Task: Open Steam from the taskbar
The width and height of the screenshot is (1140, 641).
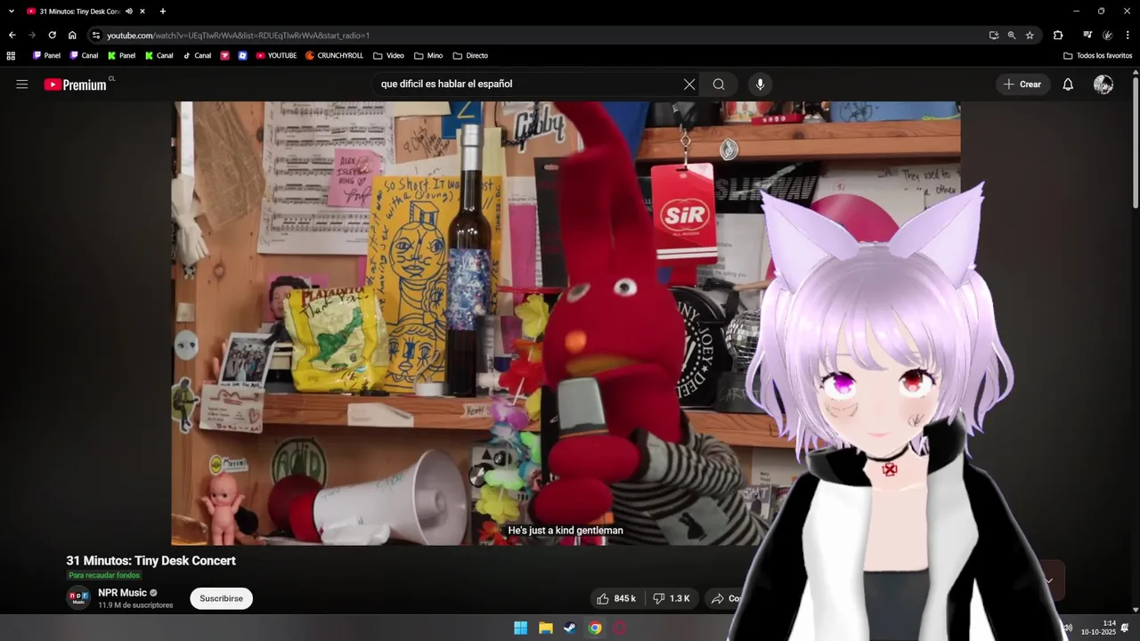Action: [x=570, y=628]
